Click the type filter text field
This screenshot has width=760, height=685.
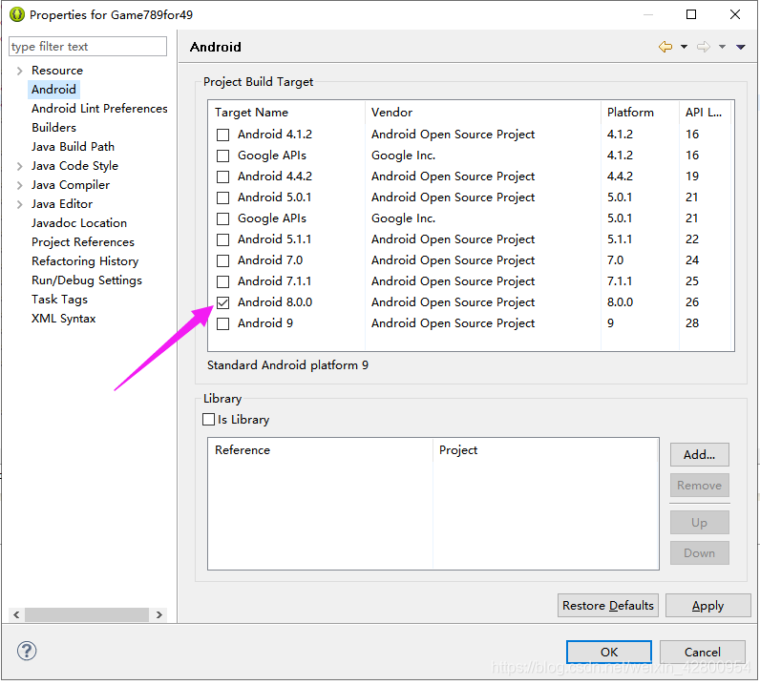pyautogui.click(x=88, y=47)
